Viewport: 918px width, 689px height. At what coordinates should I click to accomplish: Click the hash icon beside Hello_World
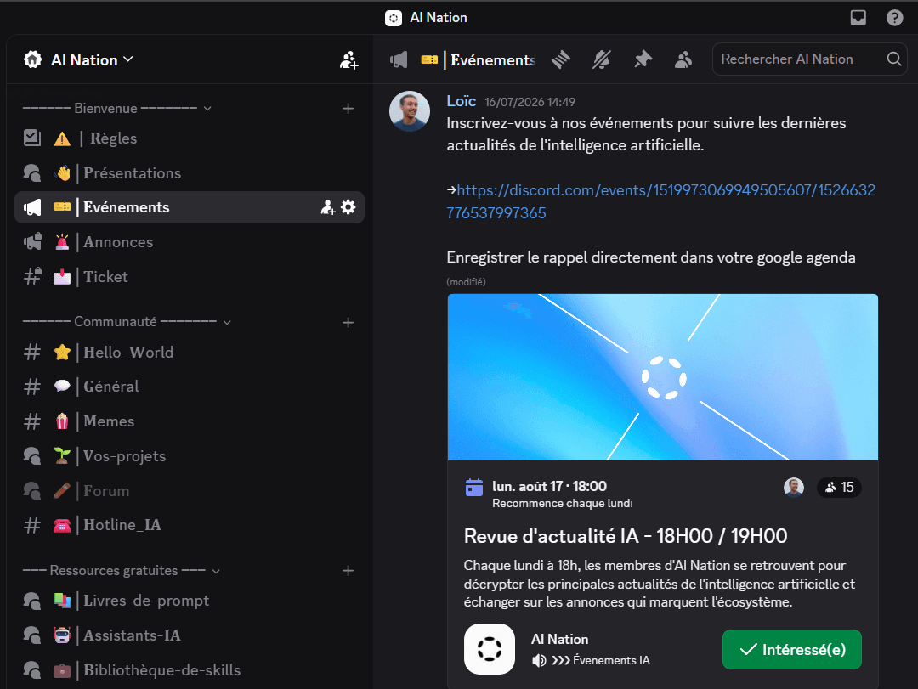tap(32, 353)
